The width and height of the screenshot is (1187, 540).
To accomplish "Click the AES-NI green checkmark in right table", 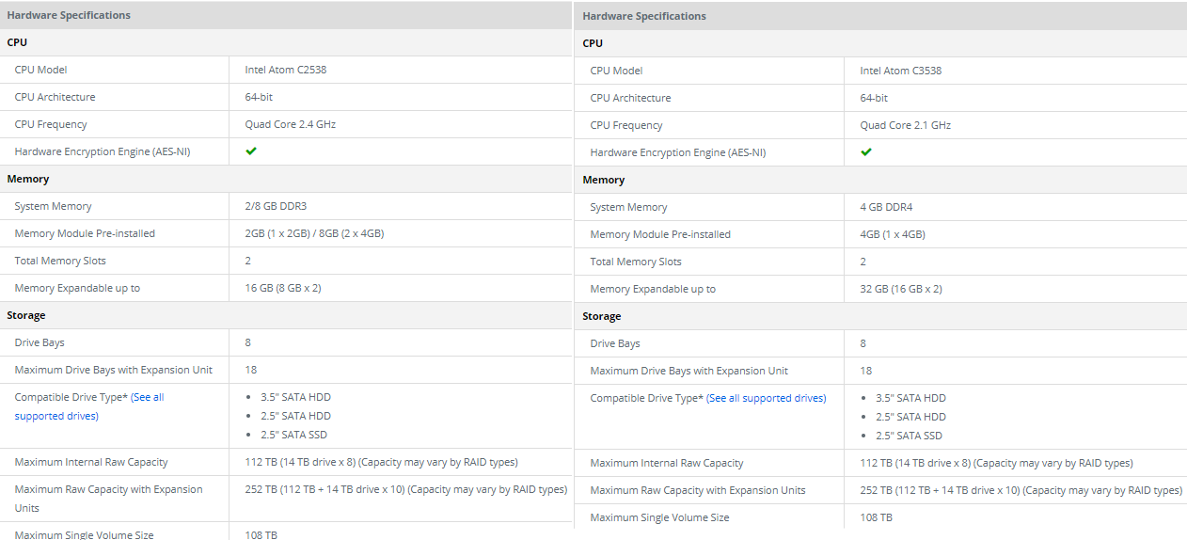I will point(866,151).
